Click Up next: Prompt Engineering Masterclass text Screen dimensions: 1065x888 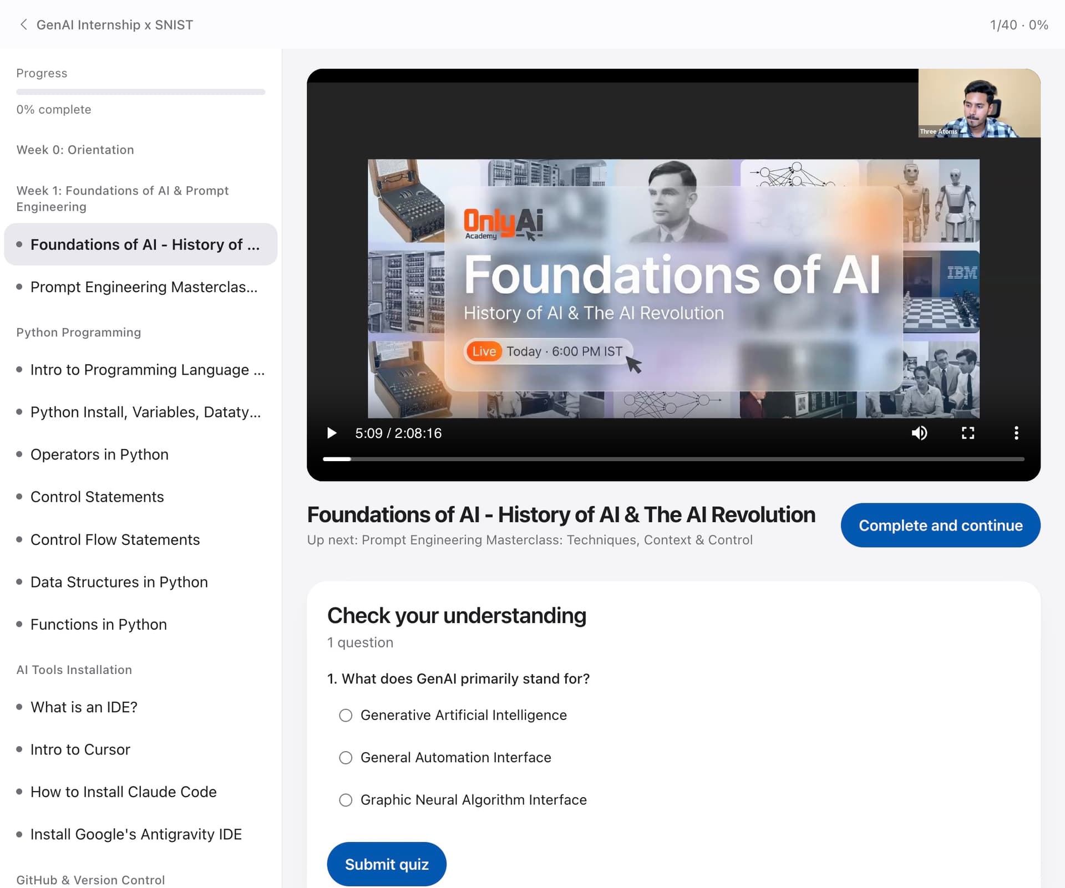pyautogui.click(x=530, y=540)
